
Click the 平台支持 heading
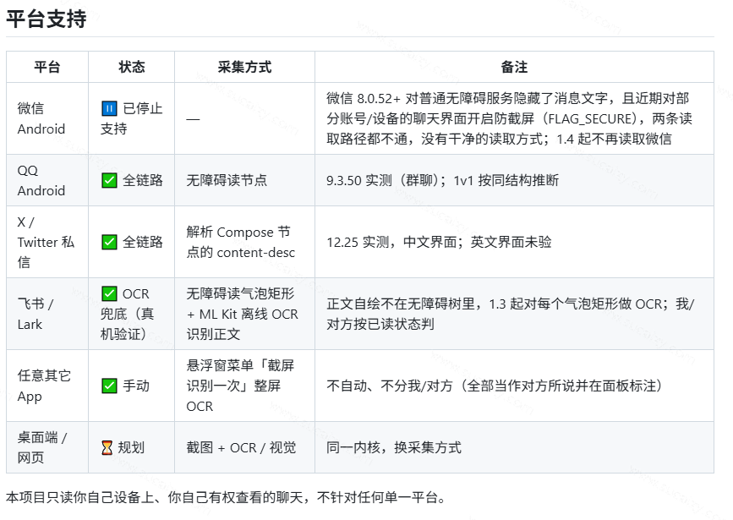(46, 19)
